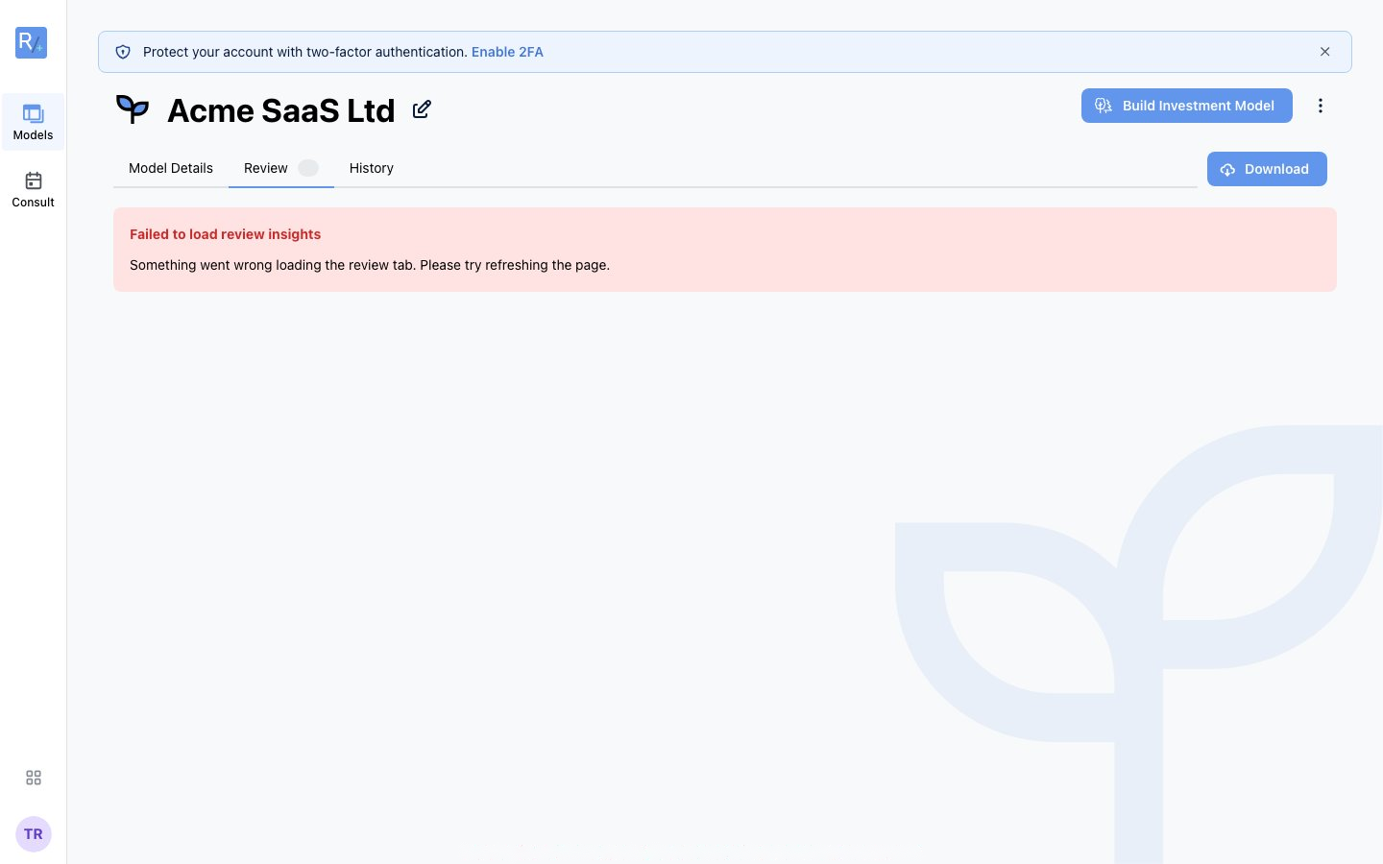Open the TR user avatar menu
The width and height of the screenshot is (1383, 864).
coord(34,834)
